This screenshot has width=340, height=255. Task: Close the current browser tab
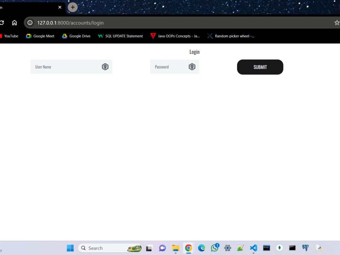[x=60, y=7]
